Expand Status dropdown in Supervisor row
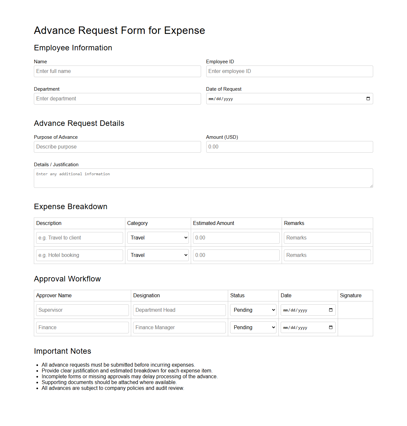The image size is (407, 426). (253, 310)
